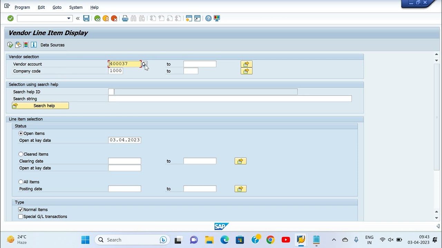Click the Search help button

(40, 106)
